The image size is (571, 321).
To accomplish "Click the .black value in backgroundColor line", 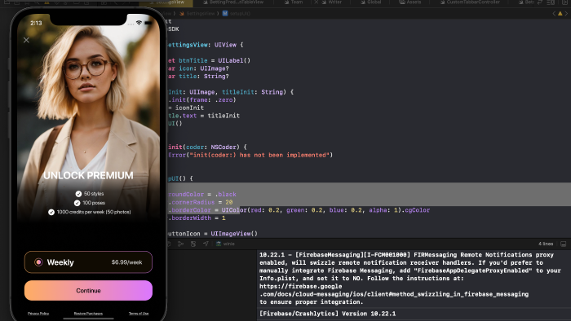I will click(225, 195).
